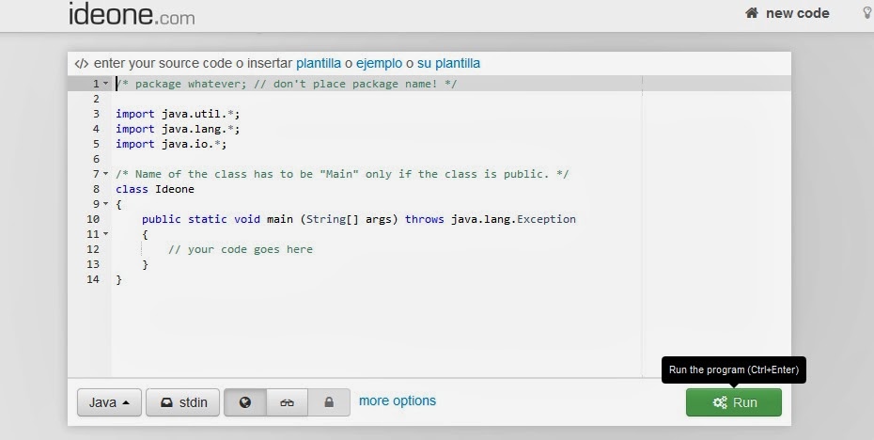Click the empty editor area below the code
The image size is (874, 440).
pyautogui.click(x=376, y=332)
